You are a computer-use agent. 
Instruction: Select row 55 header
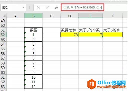(x=3, y=49)
